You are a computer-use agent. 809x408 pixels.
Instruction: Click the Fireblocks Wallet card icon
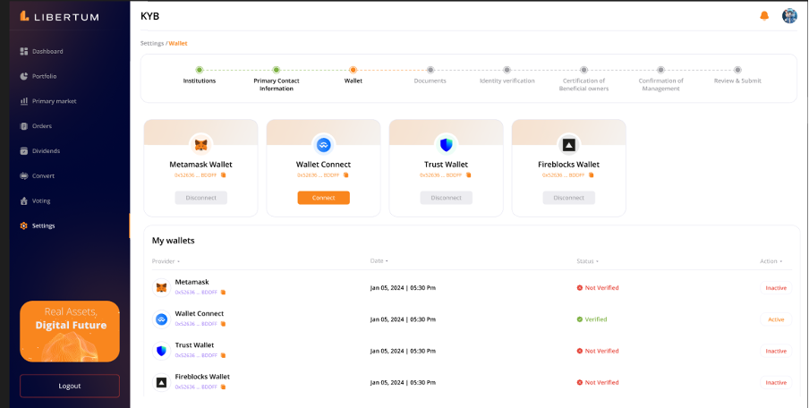pyautogui.click(x=568, y=145)
